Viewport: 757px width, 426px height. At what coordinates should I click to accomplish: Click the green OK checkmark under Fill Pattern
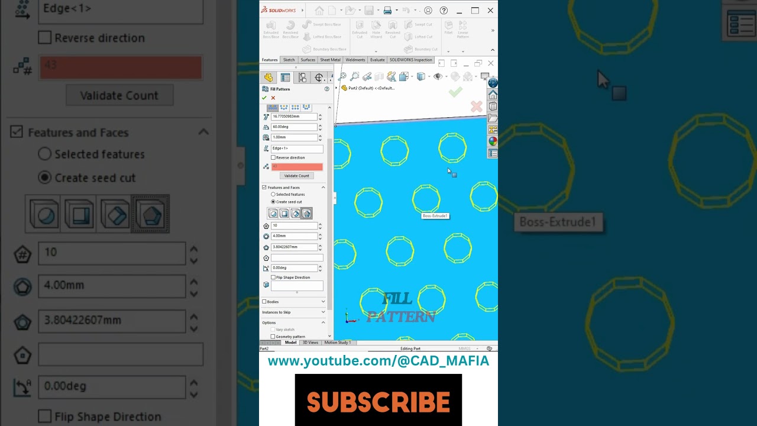264,98
